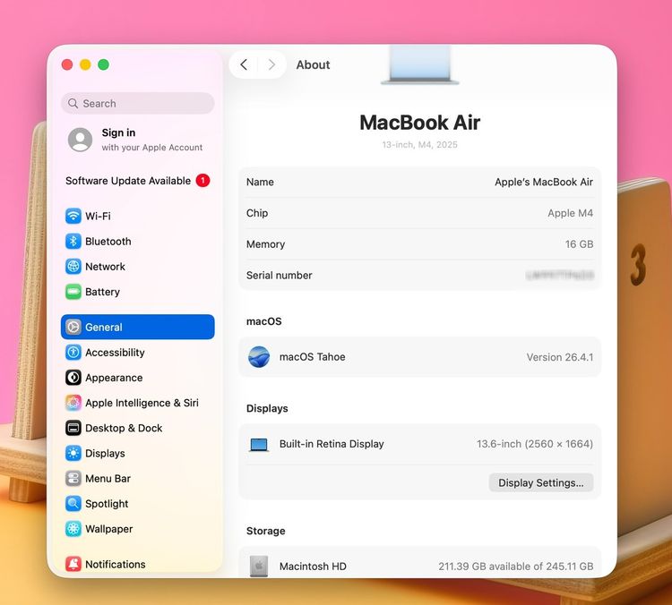Viewport: 672px width, 605px height.
Task: Click the red update badge
Action: [x=202, y=181]
